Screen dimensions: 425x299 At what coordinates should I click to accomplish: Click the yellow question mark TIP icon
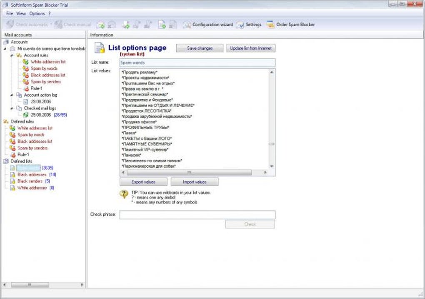(x=124, y=194)
